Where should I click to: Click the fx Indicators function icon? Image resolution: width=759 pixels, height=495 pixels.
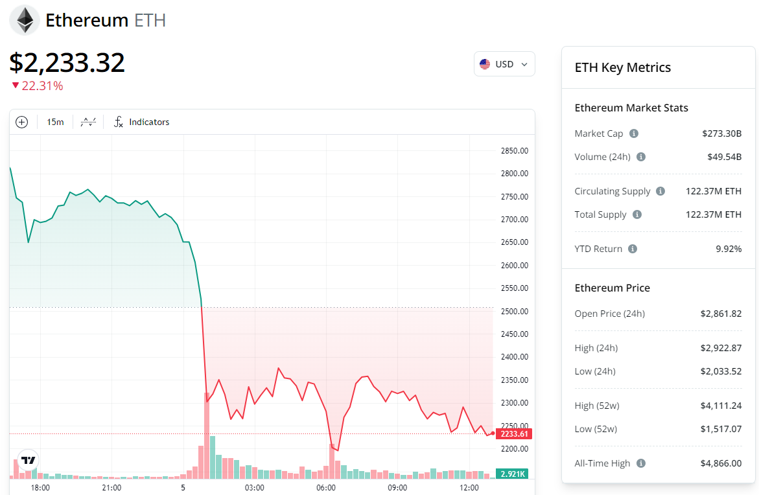[x=118, y=122]
